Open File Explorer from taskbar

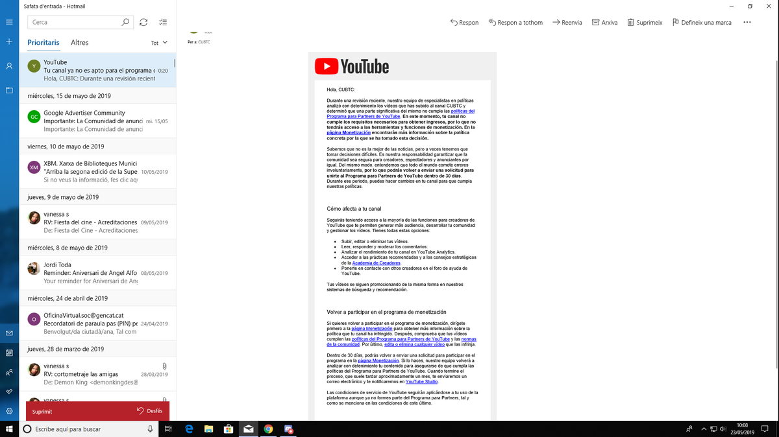tap(209, 429)
